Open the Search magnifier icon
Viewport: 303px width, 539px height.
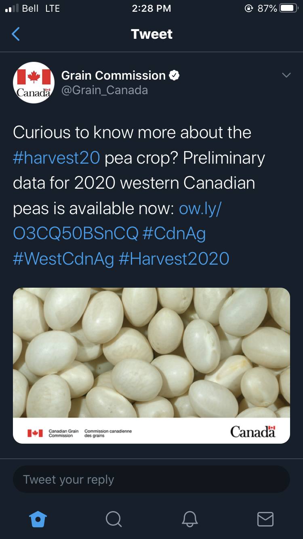pos(114,519)
